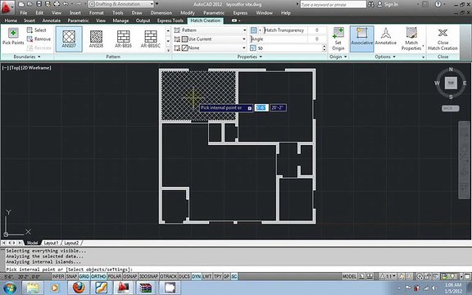
Task: Click the Save icon in quick access toolbar
Action: (x=39, y=4)
